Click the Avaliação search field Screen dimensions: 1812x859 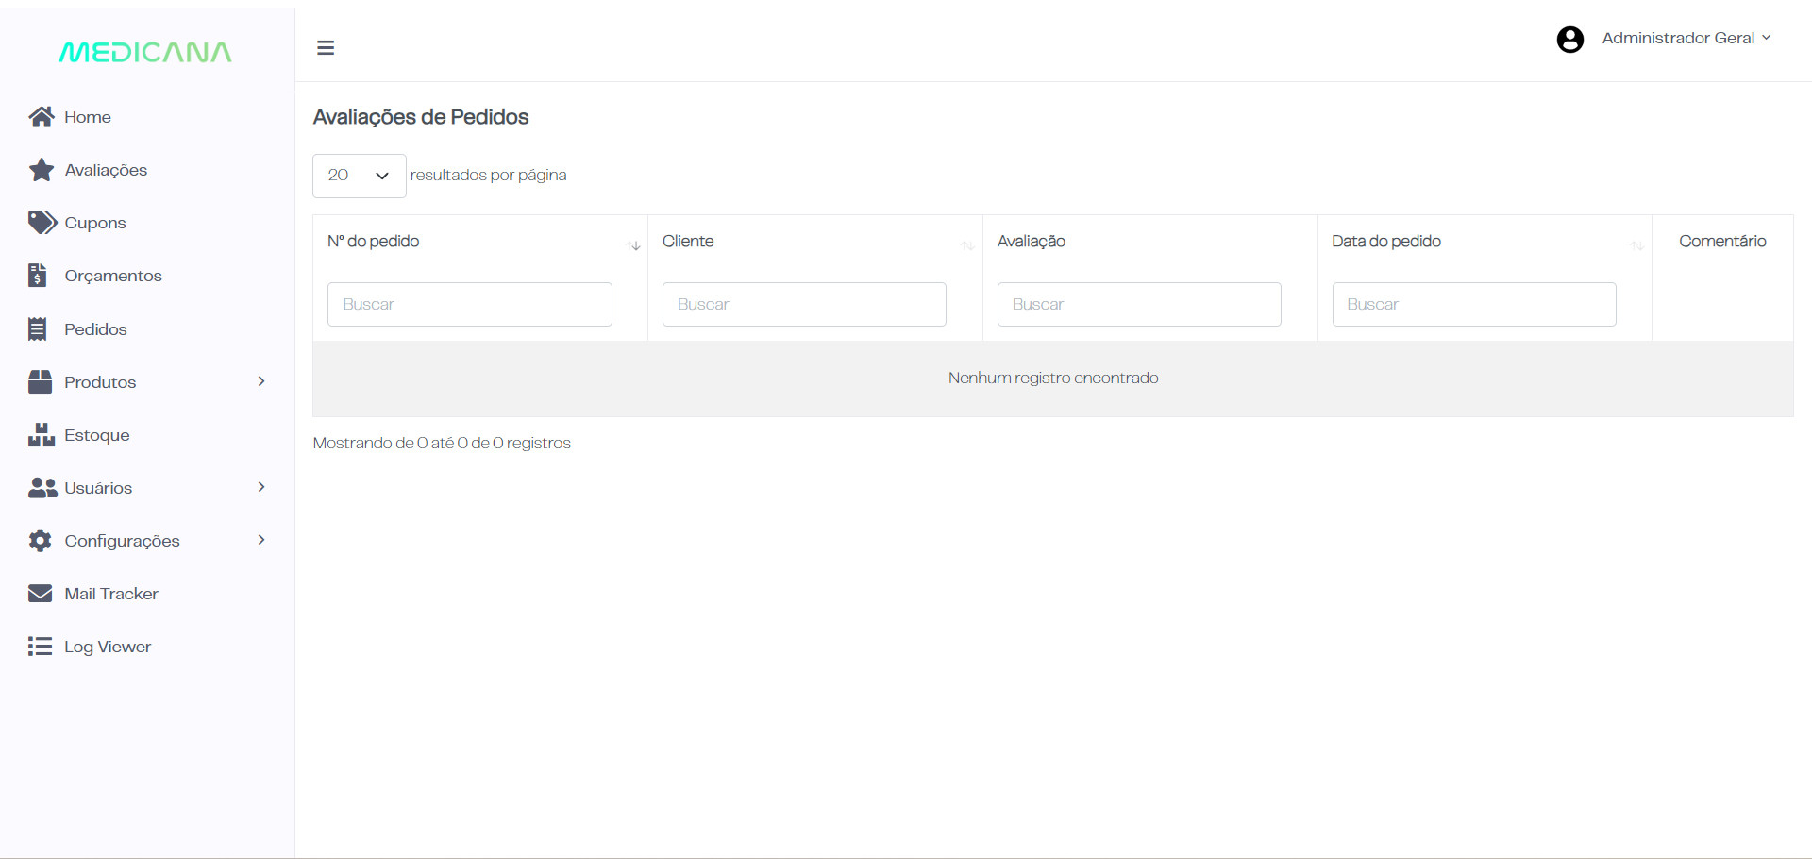coord(1138,305)
